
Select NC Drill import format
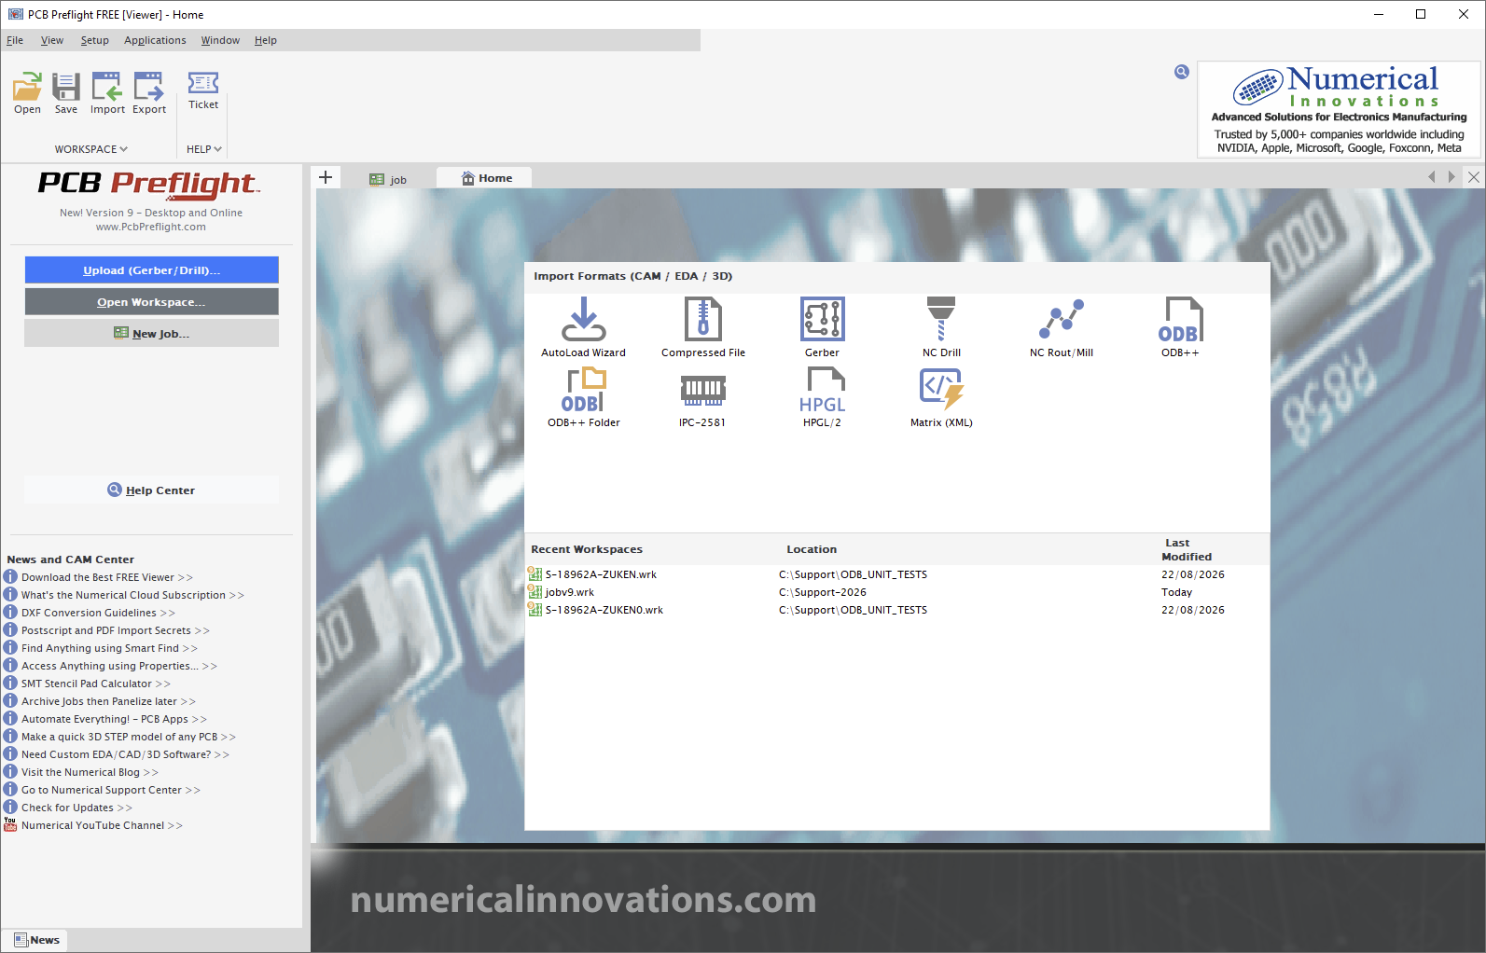coord(941,327)
